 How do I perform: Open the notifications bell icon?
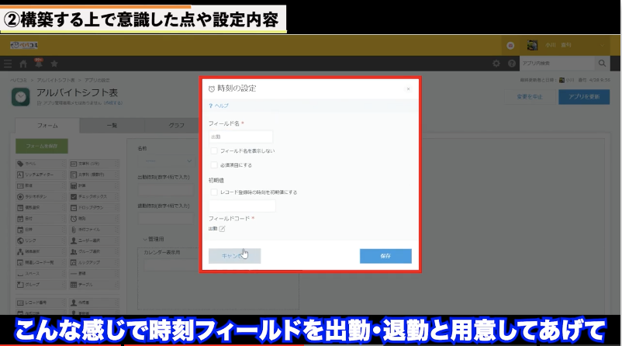38,63
